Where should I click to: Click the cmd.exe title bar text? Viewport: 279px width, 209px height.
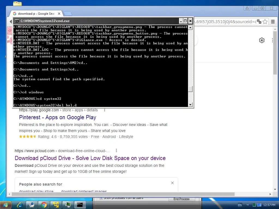[45, 21]
